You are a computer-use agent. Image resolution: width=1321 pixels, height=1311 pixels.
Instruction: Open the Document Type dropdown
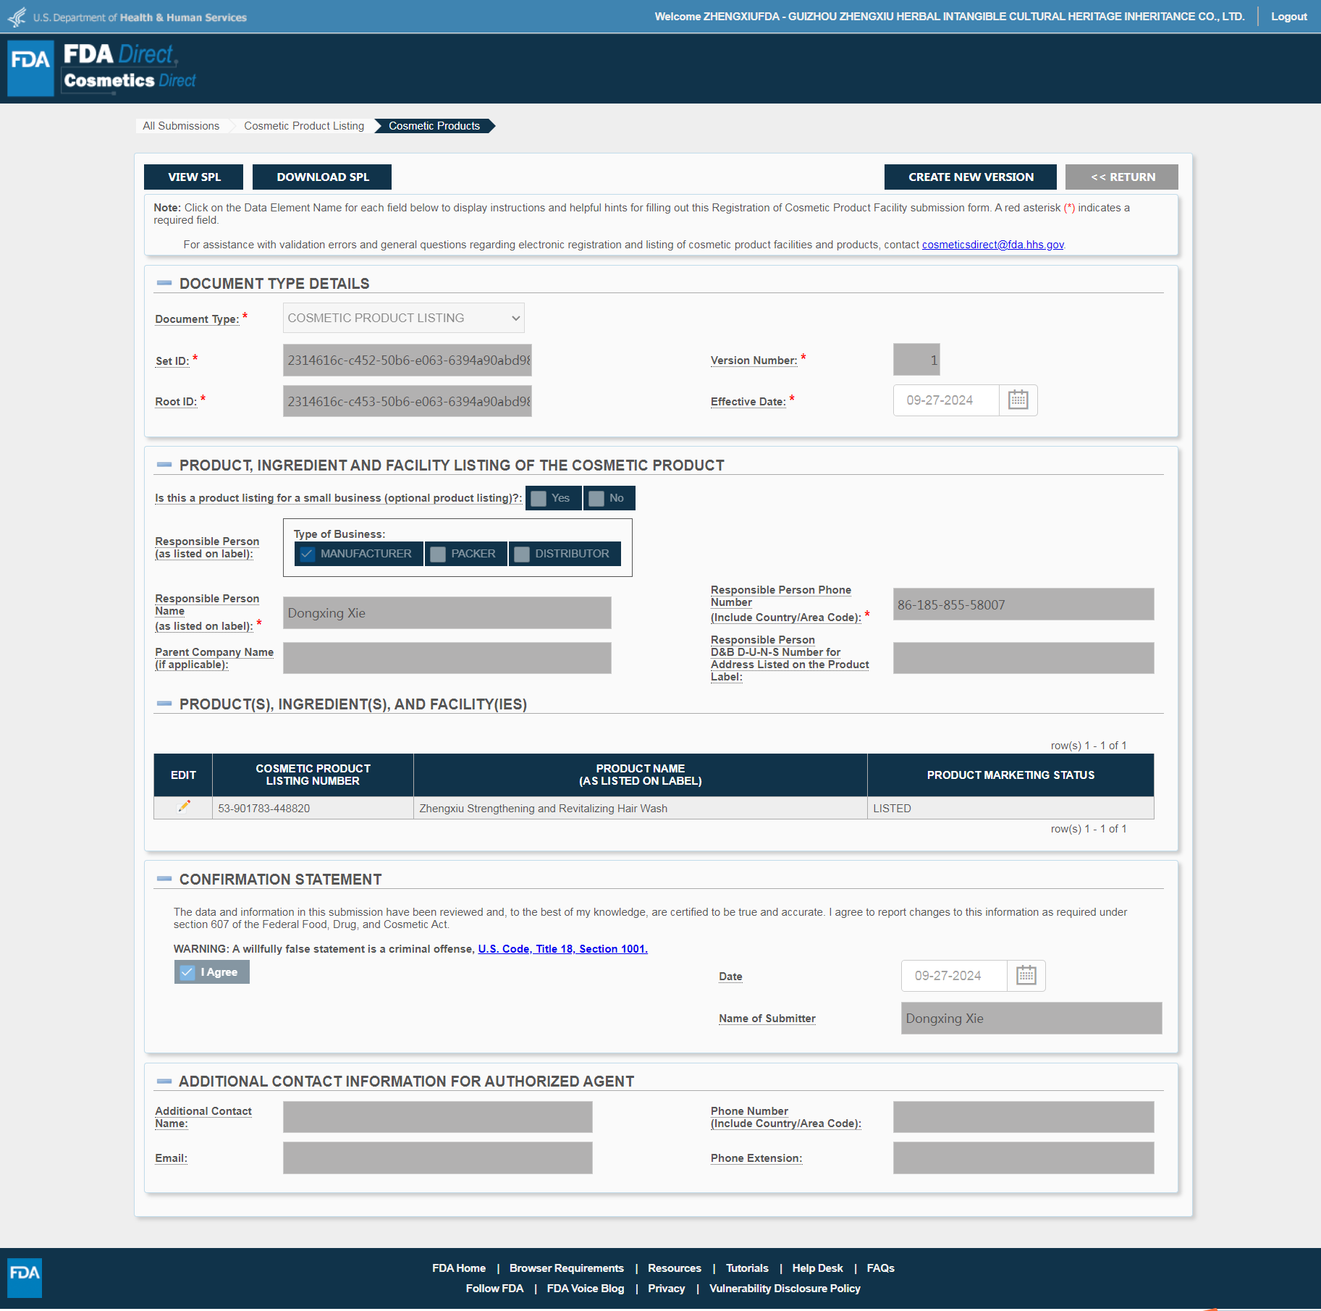pos(403,319)
